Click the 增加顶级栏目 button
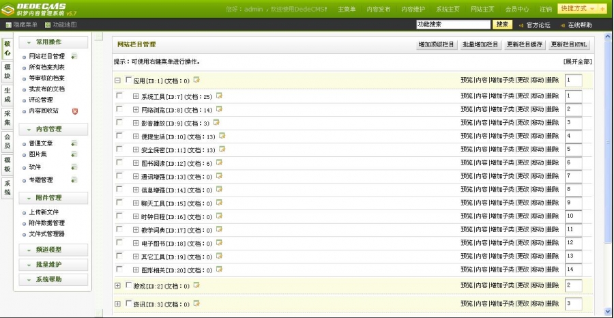The width and height of the screenshot is (614, 318). (x=437, y=44)
